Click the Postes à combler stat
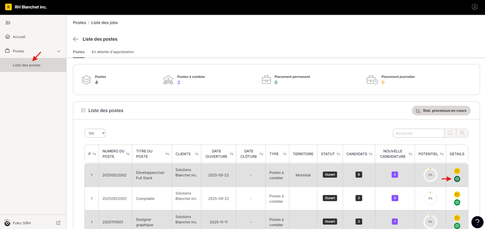The image size is (485, 229). (184, 80)
